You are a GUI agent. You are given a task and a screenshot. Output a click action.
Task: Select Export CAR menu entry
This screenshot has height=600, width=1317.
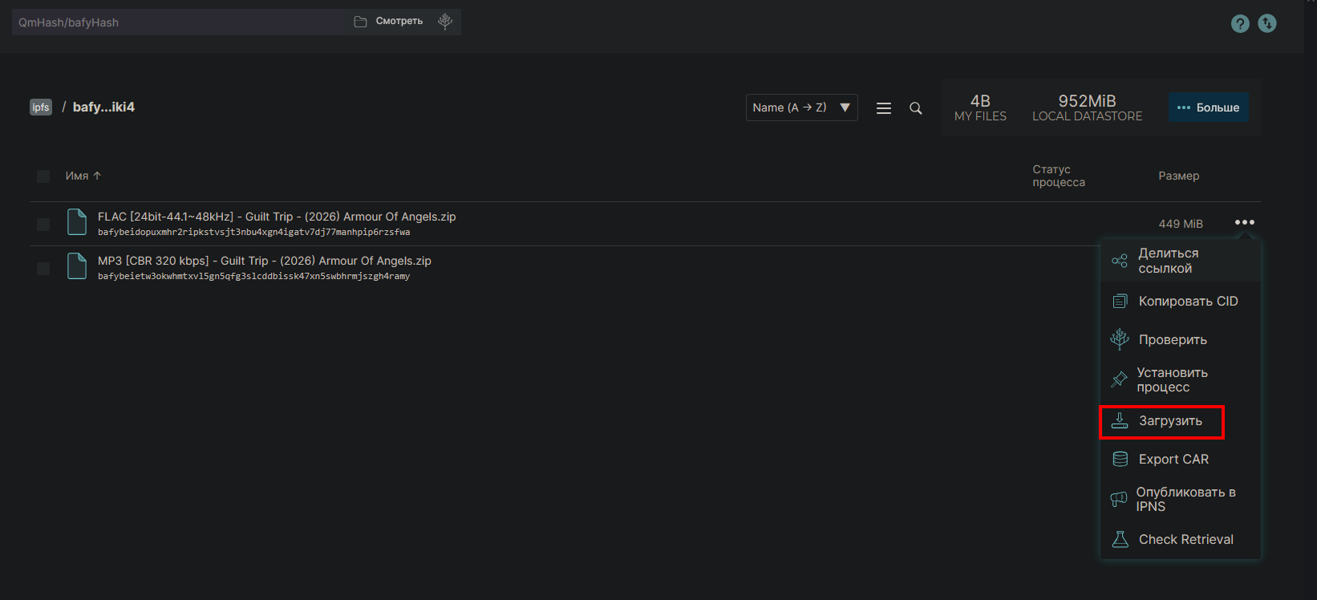click(1181, 460)
